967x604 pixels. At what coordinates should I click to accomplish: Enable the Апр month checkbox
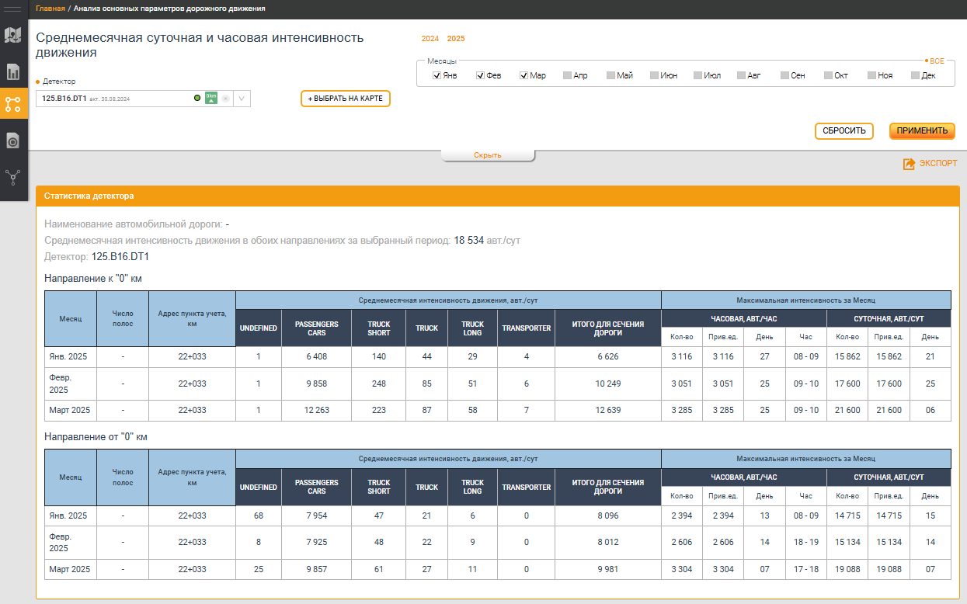568,75
